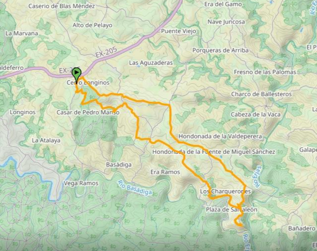The image size is (317, 251).
Task: Select the Los Charquerones map label
Action: (225, 191)
